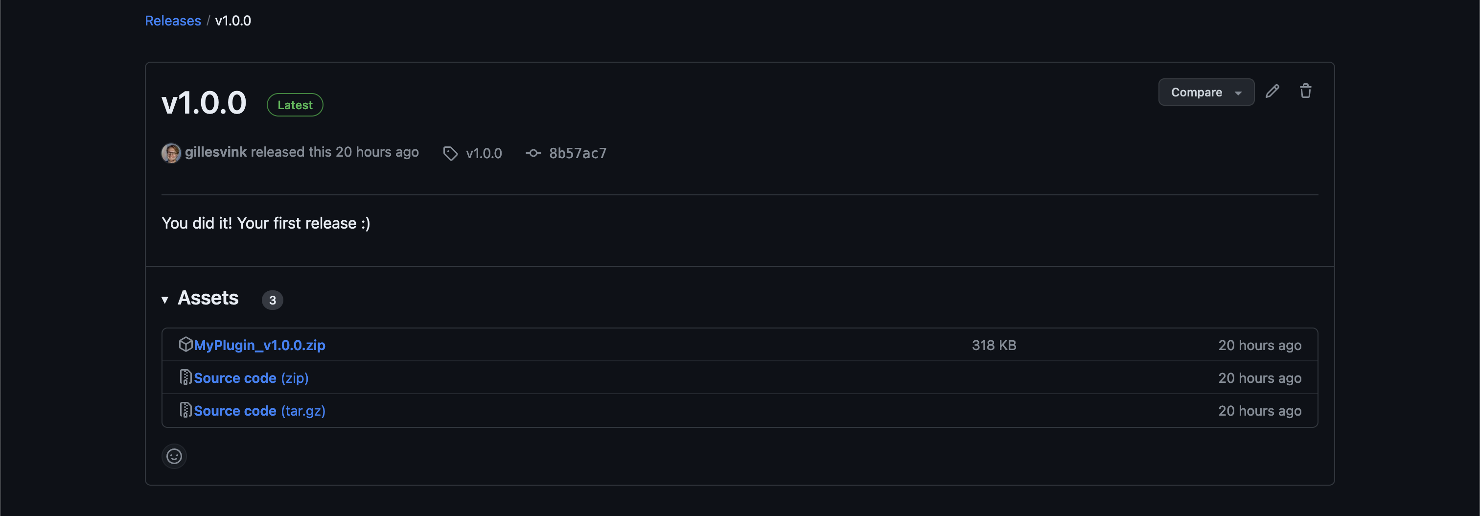Click gillesvink avatar image
1480x516 pixels.
(171, 153)
